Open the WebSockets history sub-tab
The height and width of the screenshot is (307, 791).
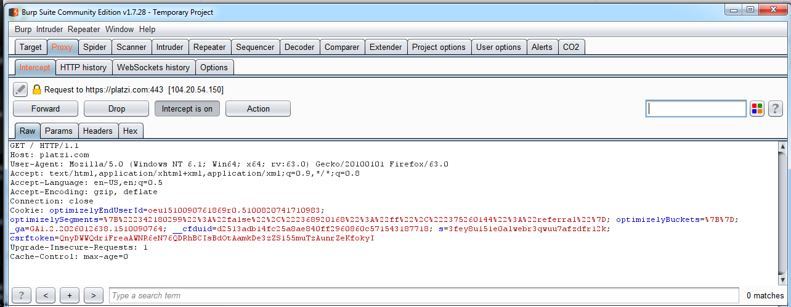pos(153,67)
